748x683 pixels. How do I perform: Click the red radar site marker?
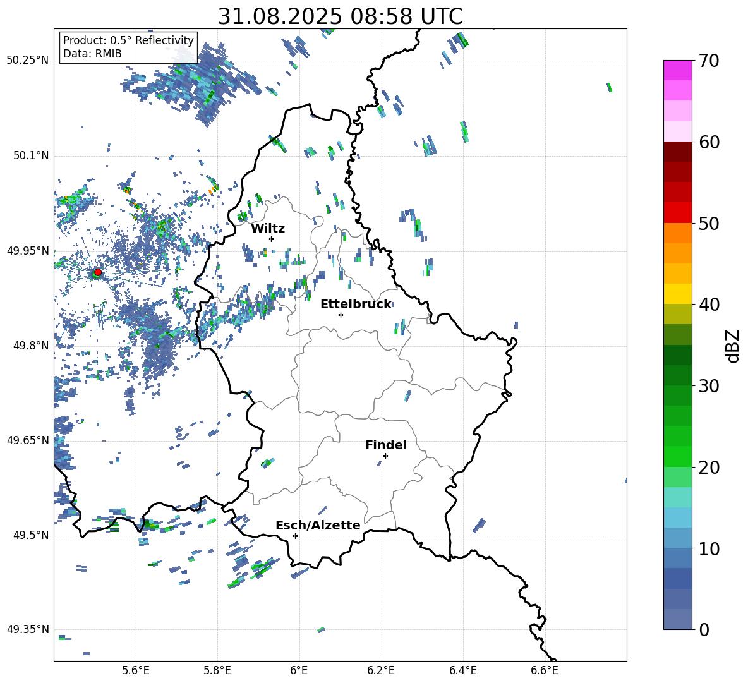(98, 272)
